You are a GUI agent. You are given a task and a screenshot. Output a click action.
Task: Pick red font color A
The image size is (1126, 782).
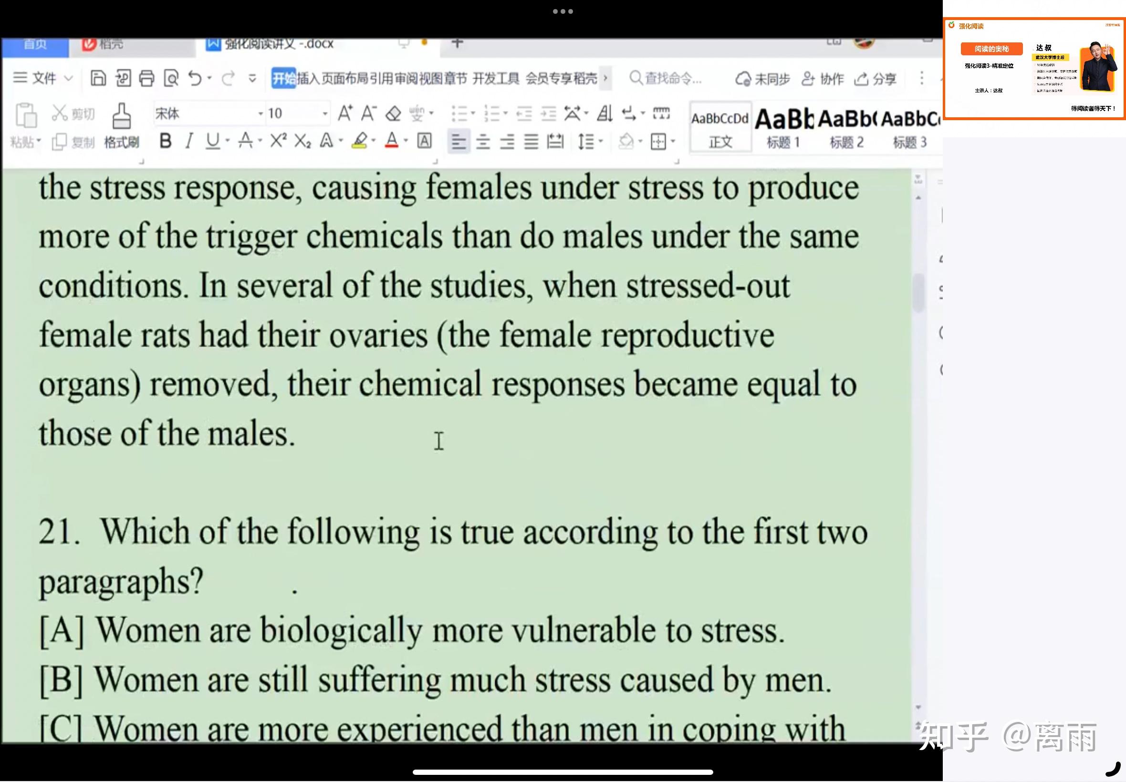click(x=392, y=141)
